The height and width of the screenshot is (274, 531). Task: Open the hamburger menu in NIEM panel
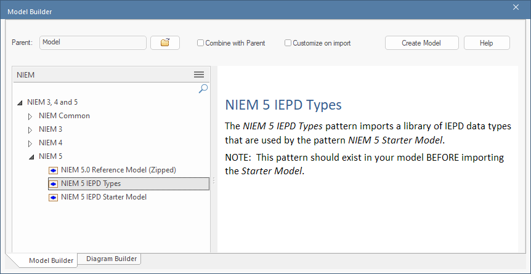(x=198, y=75)
